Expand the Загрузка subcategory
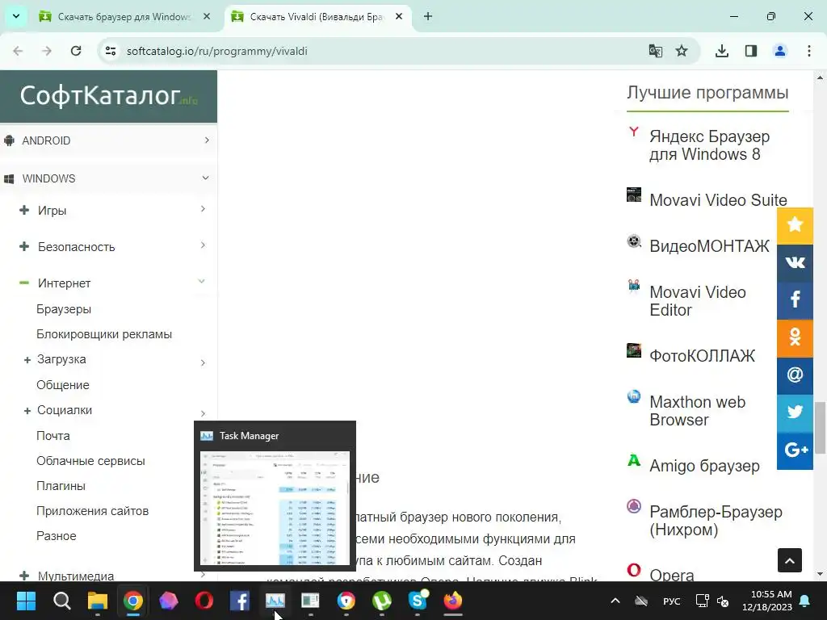Viewport: 827px width, 620px height. [x=203, y=362]
